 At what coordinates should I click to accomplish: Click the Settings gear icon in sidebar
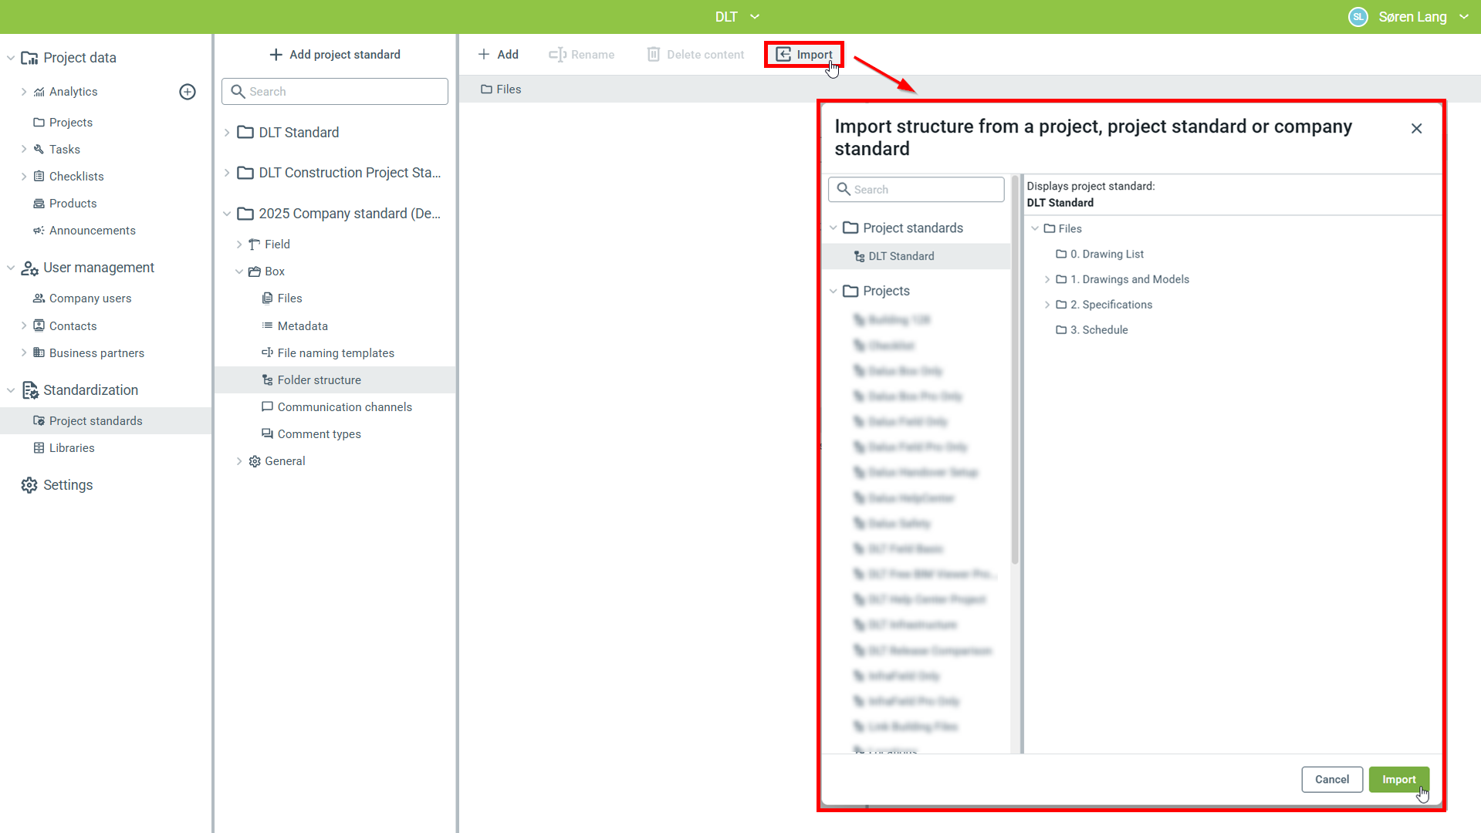(29, 485)
